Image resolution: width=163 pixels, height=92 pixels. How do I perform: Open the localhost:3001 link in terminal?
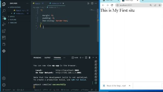pyautogui.click(x=67, y=70)
